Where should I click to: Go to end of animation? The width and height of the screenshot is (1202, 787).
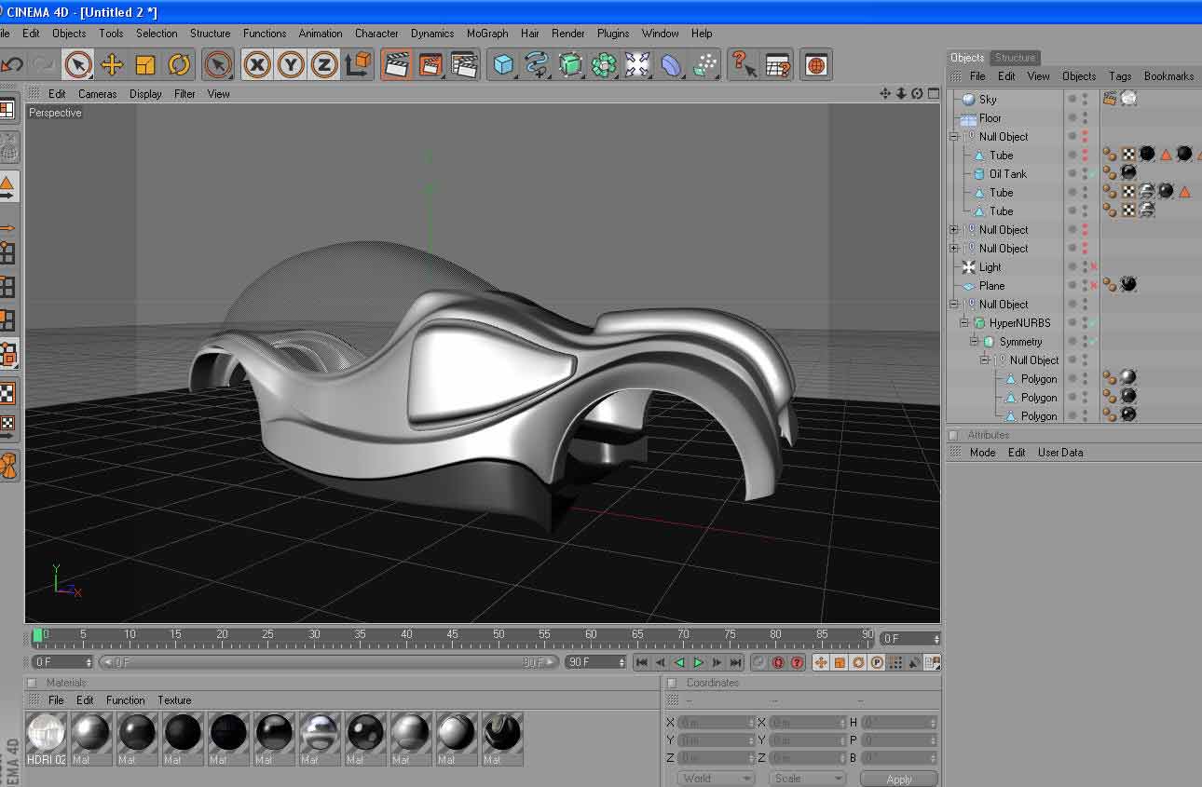(736, 663)
